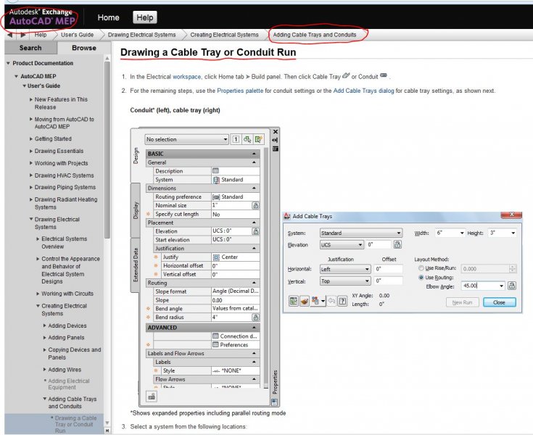The image size is (533, 435).
Task: Click User's Guide breadcrumb
Action: (x=77, y=35)
